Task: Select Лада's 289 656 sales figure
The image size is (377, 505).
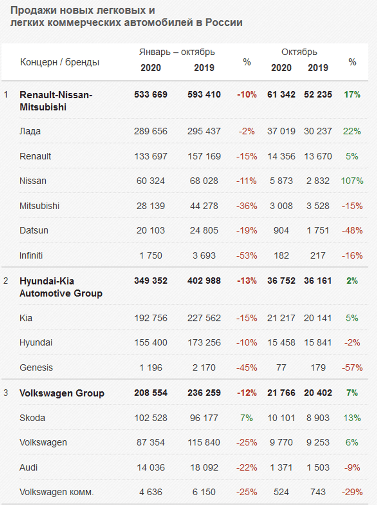Action: tap(150, 131)
